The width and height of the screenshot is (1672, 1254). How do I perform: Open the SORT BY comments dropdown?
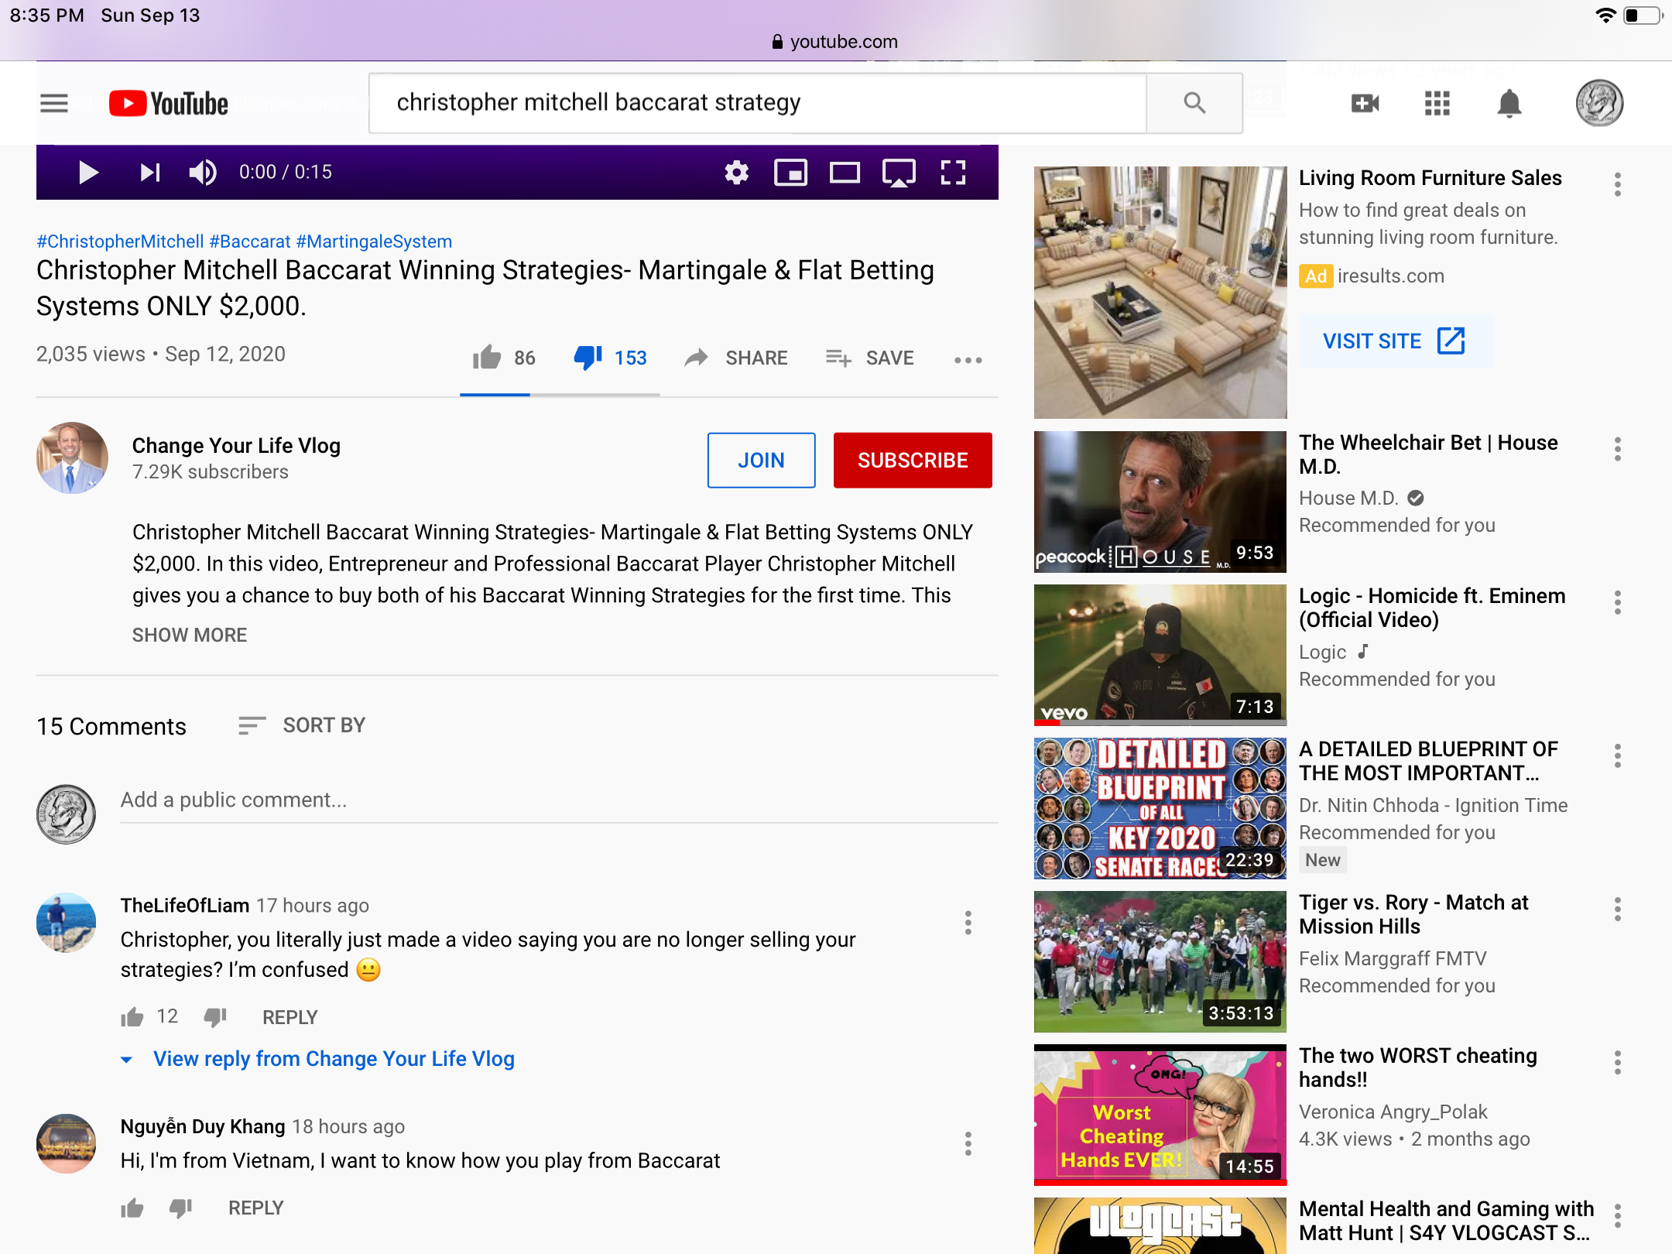[302, 725]
